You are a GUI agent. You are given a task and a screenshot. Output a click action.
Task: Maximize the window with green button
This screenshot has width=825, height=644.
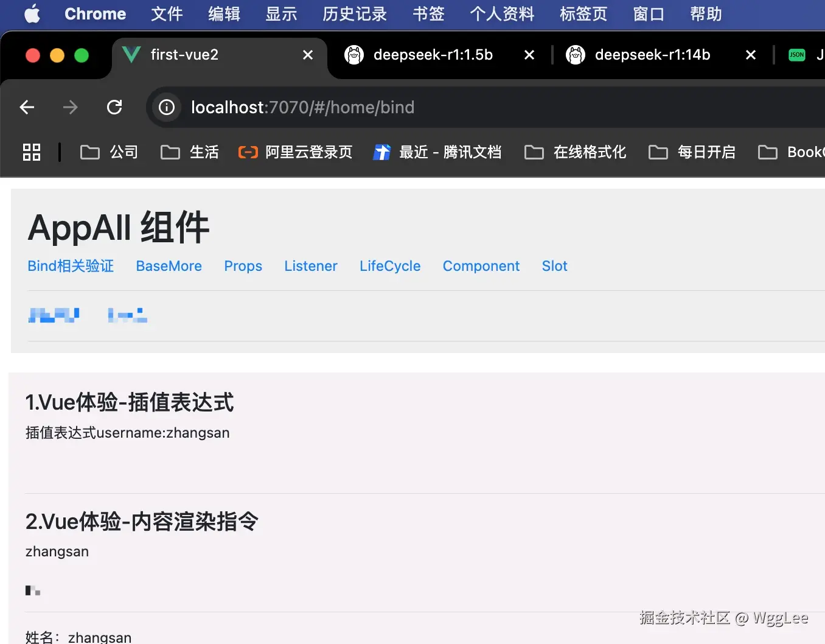click(82, 55)
